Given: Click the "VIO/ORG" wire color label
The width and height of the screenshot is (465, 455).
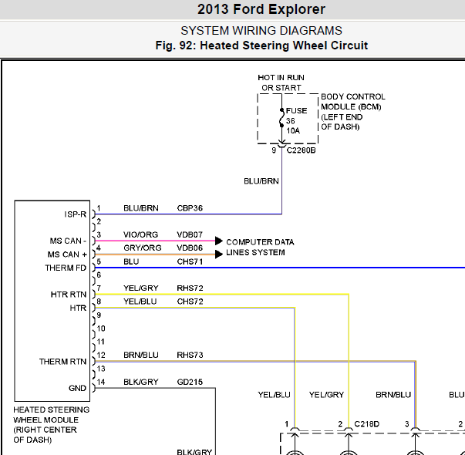Looking at the screenshot, I should [141, 234].
